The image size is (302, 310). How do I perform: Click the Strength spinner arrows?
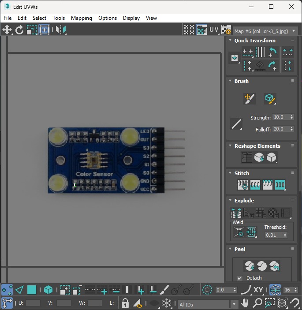pyautogui.click(x=292, y=117)
